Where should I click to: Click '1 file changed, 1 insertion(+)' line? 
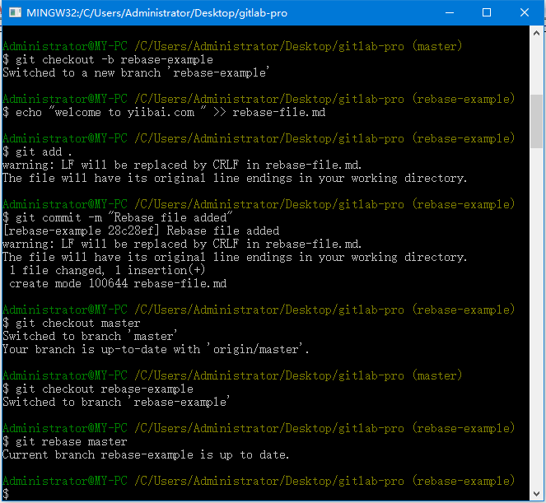coord(107,270)
